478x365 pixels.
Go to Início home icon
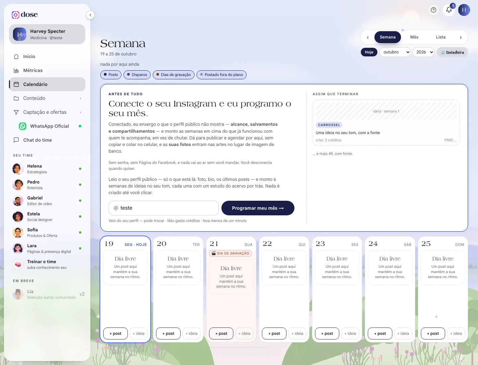tap(16, 56)
